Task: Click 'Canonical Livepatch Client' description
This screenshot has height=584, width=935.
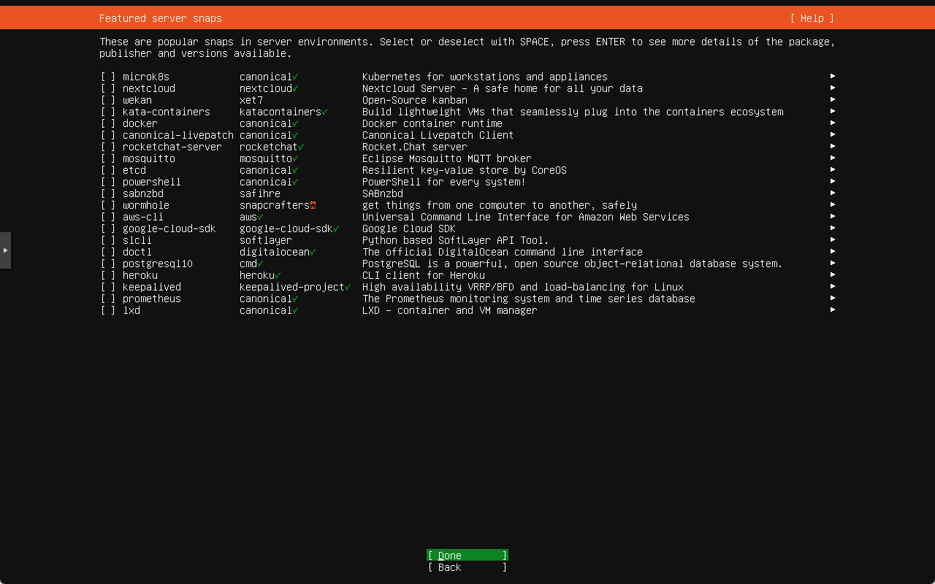Action: 438,135
